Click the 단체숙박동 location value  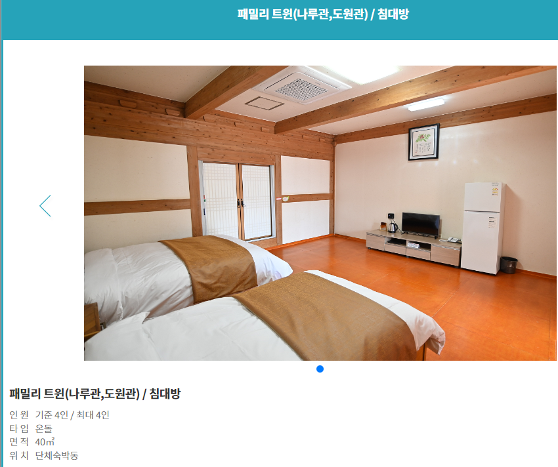(56, 456)
